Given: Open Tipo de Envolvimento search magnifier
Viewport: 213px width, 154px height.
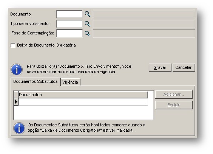Looking at the screenshot, I should point(88,24).
